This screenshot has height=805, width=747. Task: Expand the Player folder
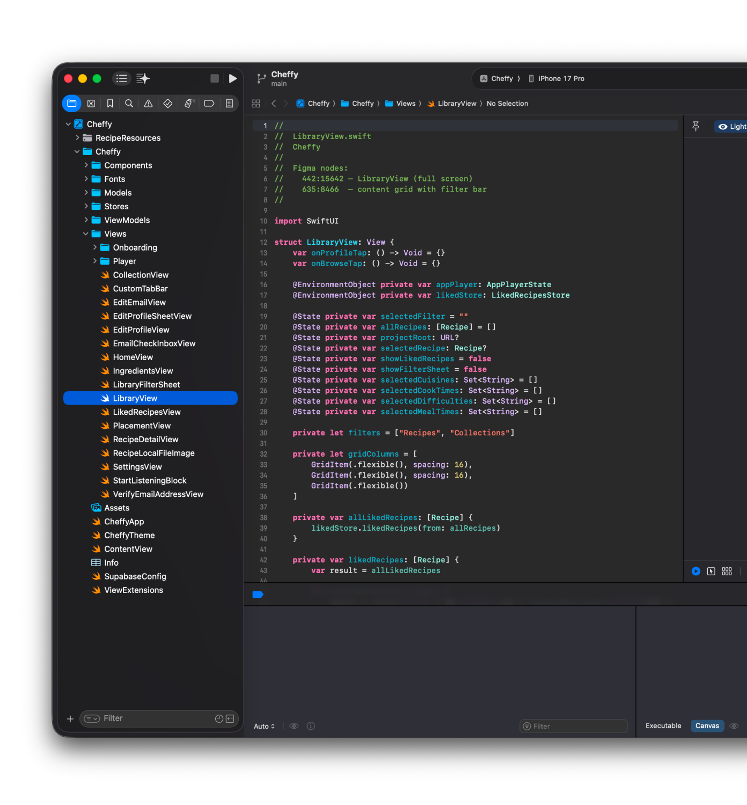tap(95, 261)
